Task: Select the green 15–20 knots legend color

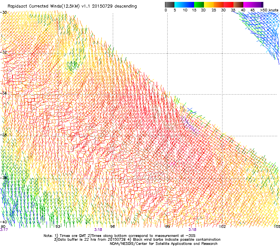Action: click(199, 5)
